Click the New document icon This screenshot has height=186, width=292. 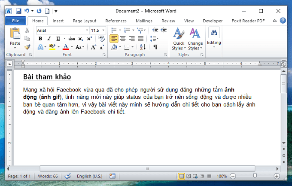click(x=47, y=11)
